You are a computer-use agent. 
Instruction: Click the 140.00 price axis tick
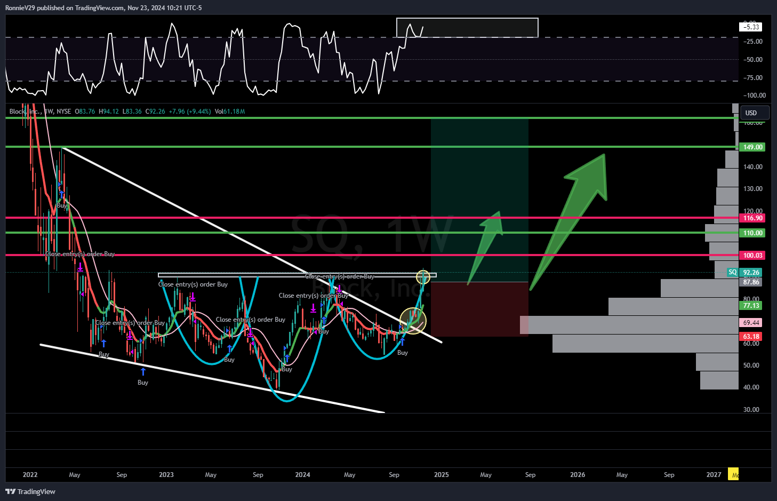[753, 167]
